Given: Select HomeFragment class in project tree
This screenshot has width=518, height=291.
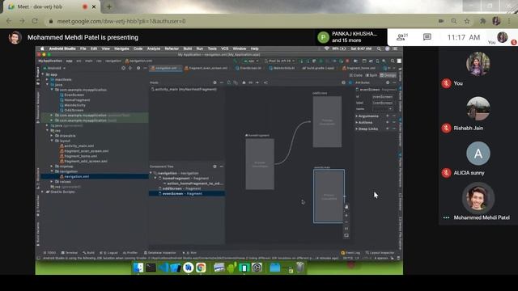Looking at the screenshot, I should [75, 100].
